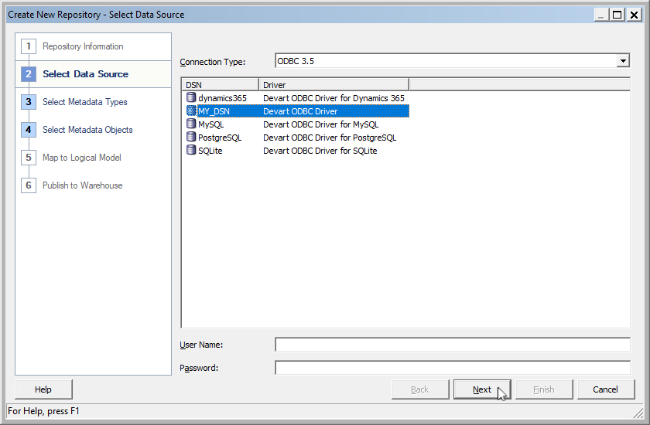Click step number 1 box
650x425 pixels.
click(29, 46)
